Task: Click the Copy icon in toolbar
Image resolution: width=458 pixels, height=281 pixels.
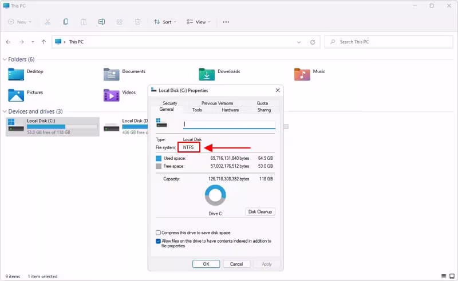Action: click(66, 22)
